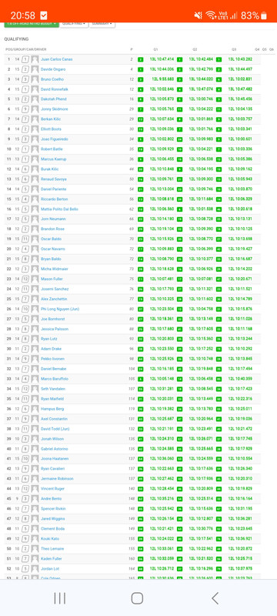This screenshot has width=277, height=616.
Task: Open driver link Berkan Kilic
Action: click(x=51, y=119)
